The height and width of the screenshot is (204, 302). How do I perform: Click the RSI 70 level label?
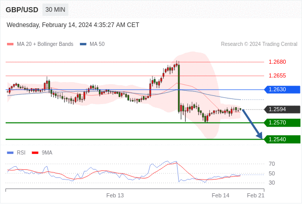point(272,164)
